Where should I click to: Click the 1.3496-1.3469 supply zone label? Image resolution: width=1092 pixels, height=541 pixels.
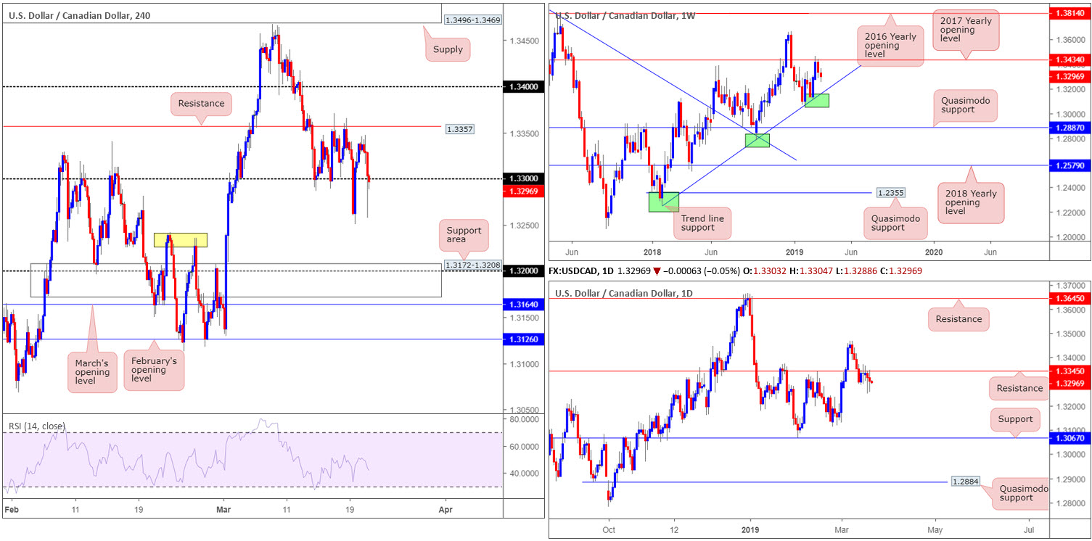click(x=472, y=20)
